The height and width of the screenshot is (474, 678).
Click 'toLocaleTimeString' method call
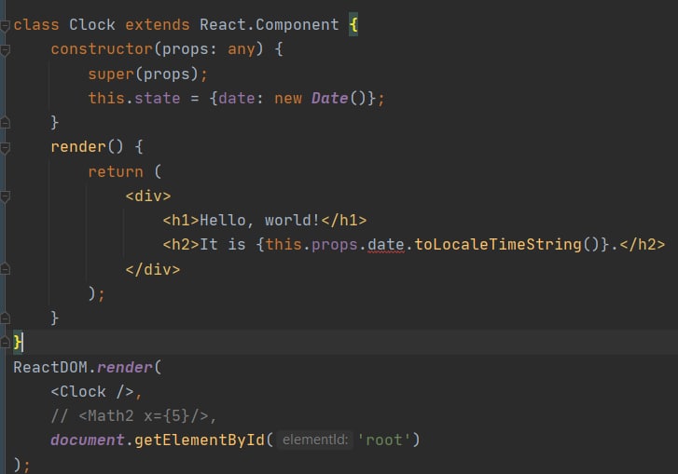(498, 244)
